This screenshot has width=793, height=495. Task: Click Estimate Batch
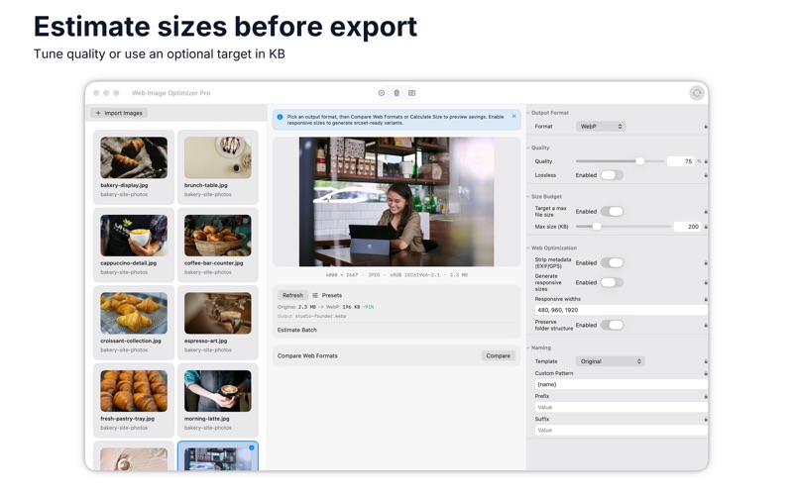coord(296,330)
